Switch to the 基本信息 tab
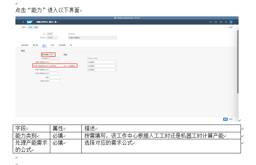 click(x=25, y=45)
